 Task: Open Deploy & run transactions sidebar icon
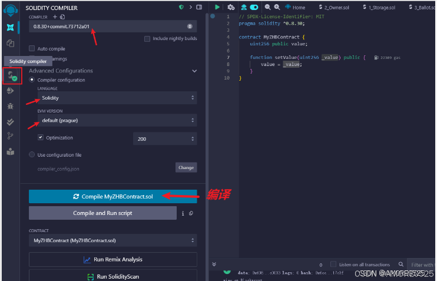[x=11, y=91]
